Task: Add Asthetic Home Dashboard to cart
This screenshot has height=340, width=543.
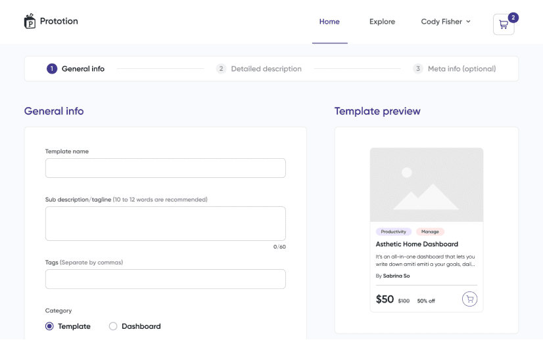Action: pyautogui.click(x=469, y=299)
